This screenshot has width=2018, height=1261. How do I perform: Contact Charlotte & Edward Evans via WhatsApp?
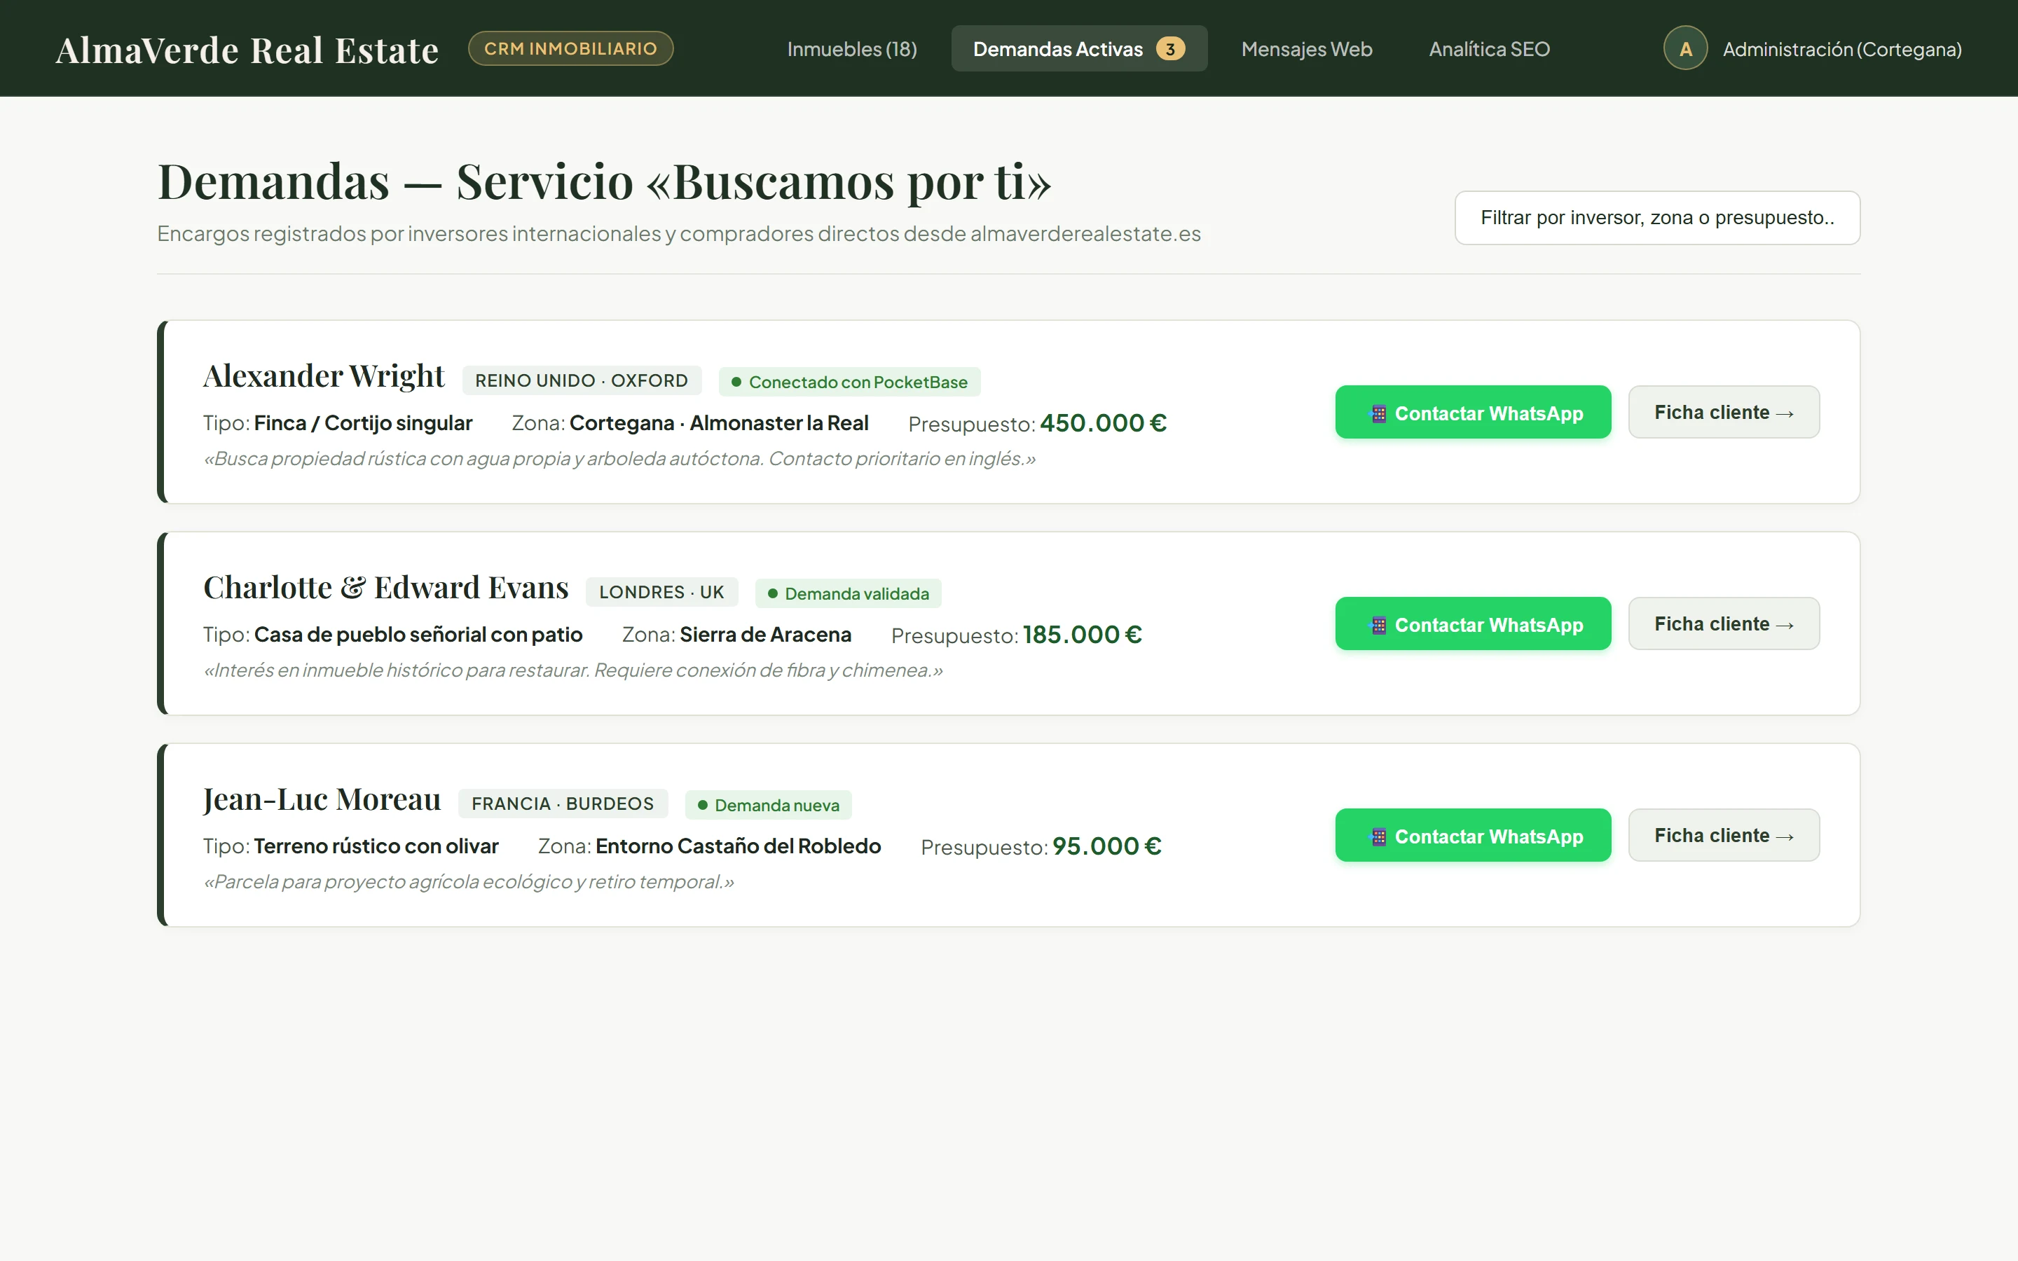(1473, 623)
